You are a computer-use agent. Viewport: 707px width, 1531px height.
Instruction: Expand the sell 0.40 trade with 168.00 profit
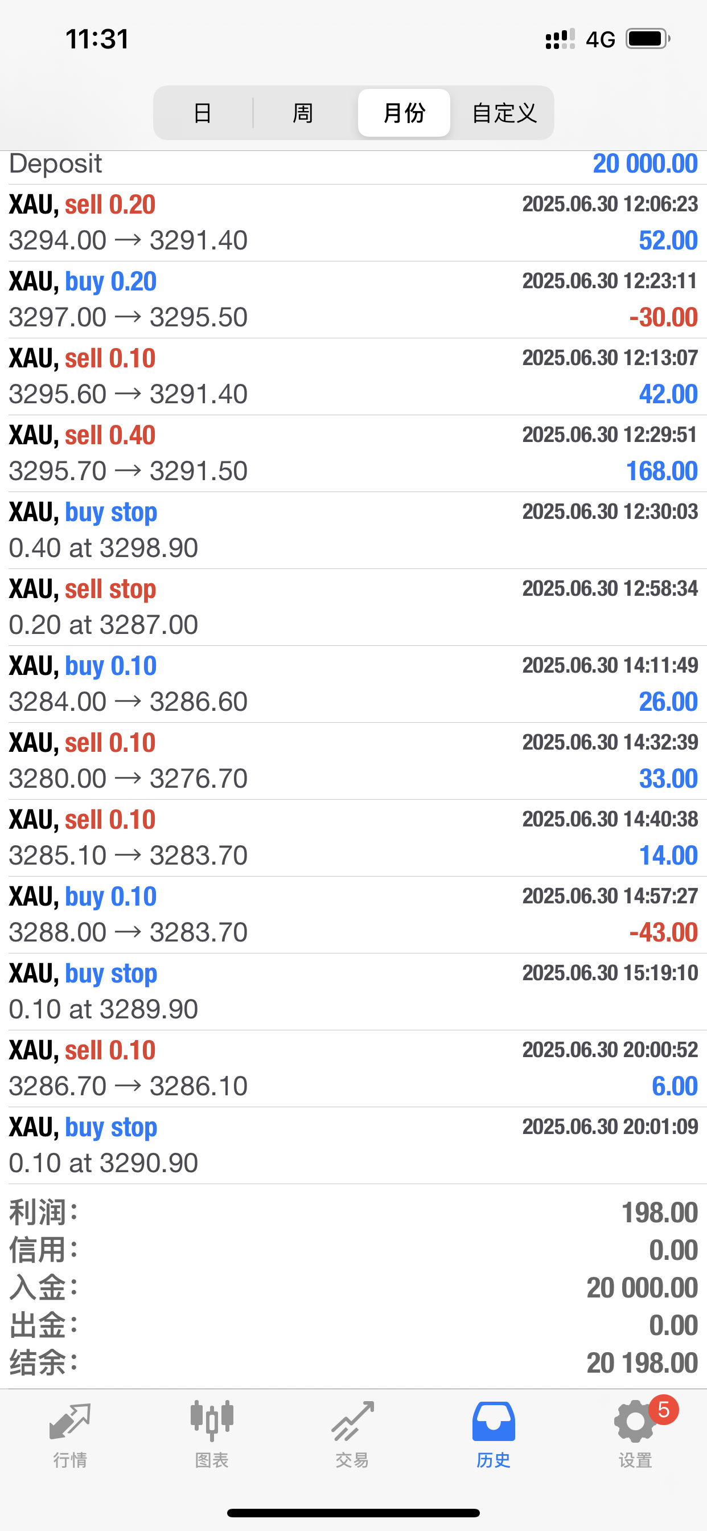click(353, 453)
